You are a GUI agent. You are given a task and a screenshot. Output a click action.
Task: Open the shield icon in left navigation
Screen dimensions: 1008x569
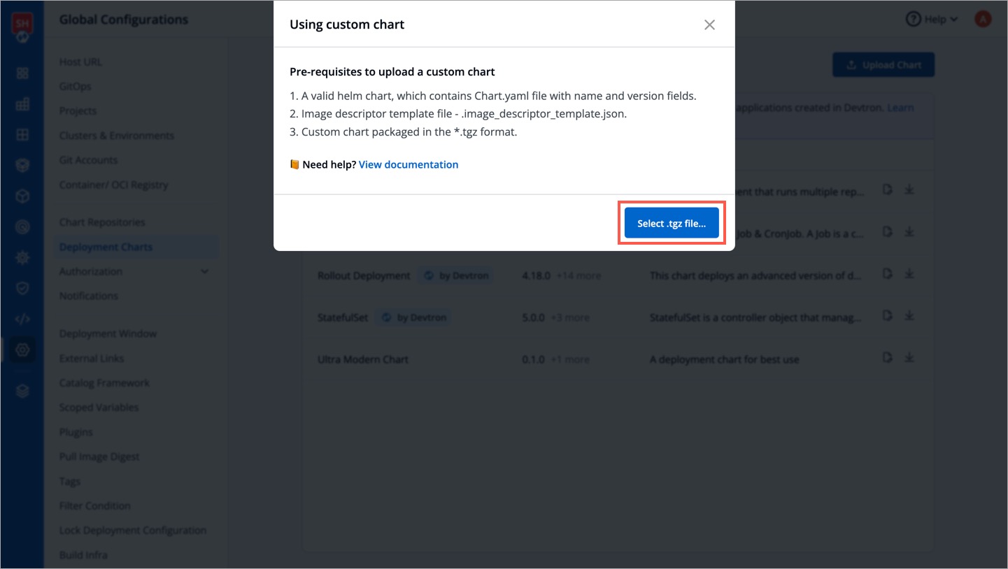coord(22,288)
